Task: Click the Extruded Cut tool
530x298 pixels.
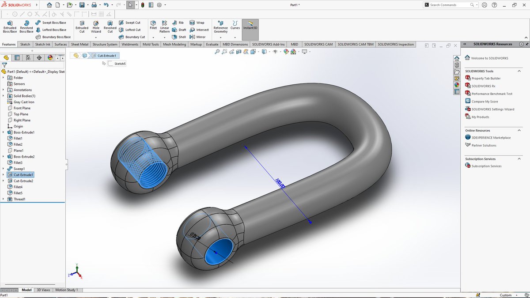Action: tap(82, 27)
